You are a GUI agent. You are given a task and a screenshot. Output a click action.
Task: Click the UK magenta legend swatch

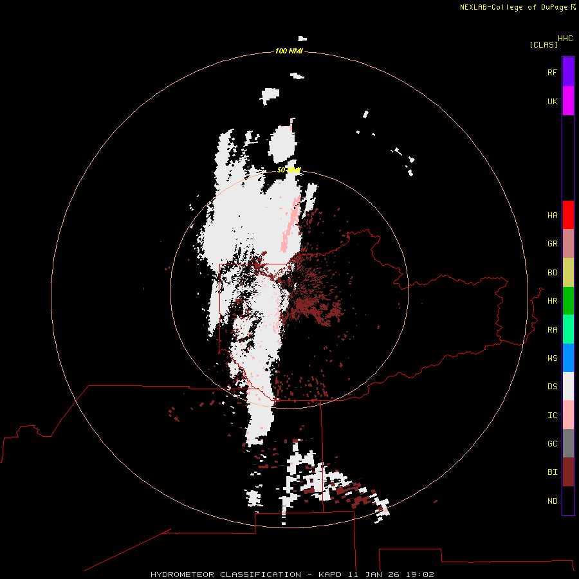pyautogui.click(x=568, y=101)
